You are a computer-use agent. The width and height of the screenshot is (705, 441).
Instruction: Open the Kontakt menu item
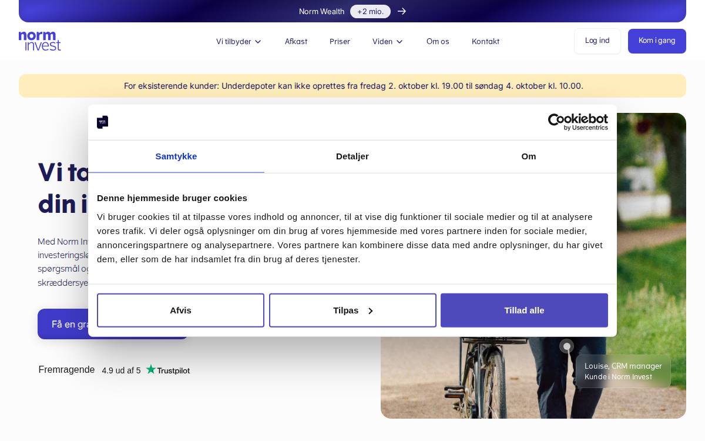[486, 41]
